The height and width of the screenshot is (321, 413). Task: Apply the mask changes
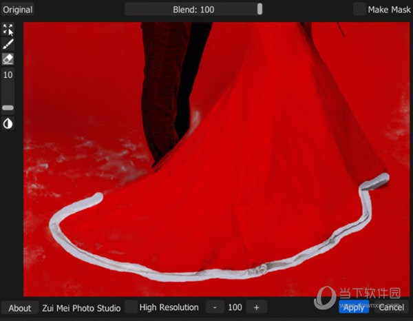click(354, 307)
